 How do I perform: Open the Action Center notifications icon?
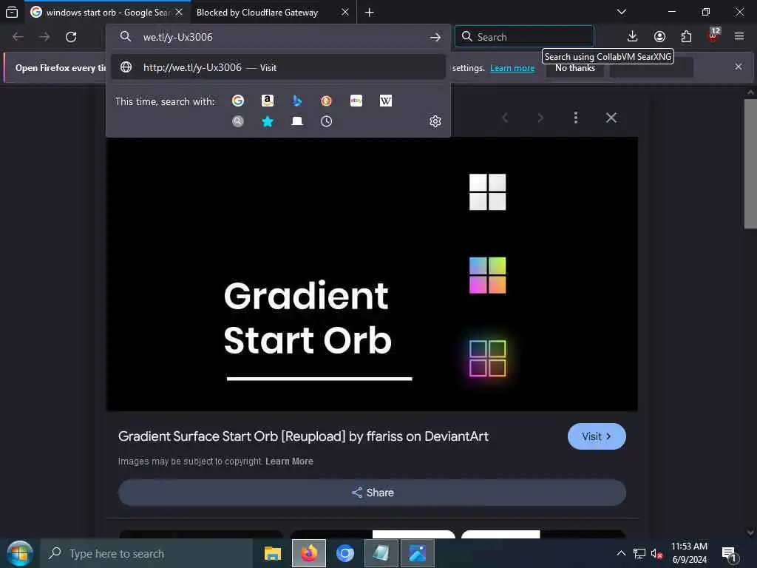coord(729,554)
